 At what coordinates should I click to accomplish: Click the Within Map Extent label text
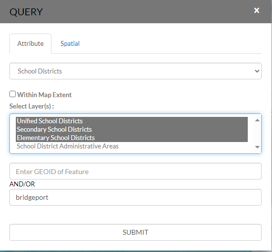coord(45,95)
